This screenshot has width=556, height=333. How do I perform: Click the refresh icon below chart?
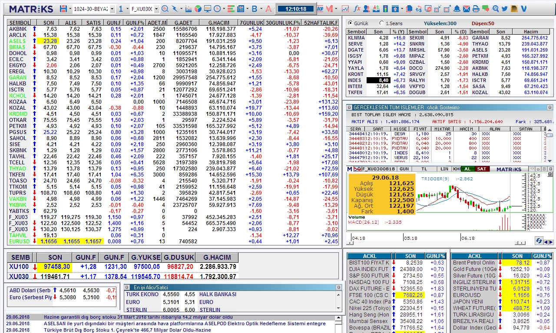click(539, 241)
